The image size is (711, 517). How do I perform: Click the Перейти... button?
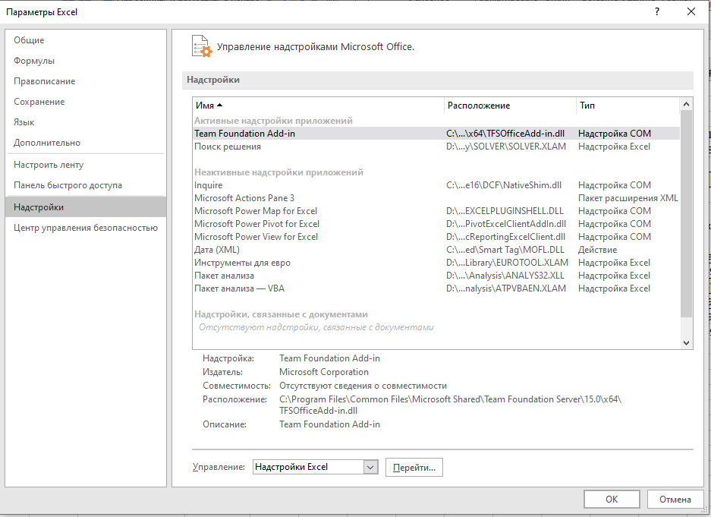414,468
